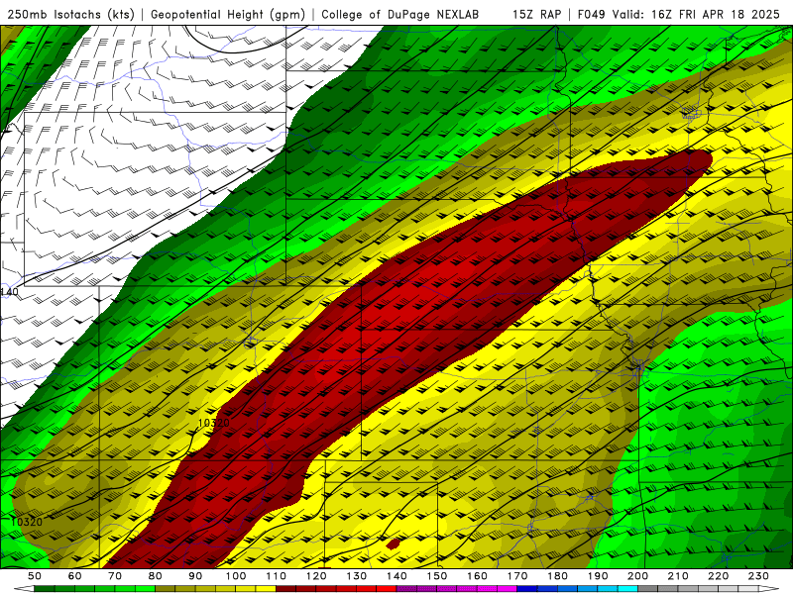
Task: Click the legend value 60
Action: 75,576
